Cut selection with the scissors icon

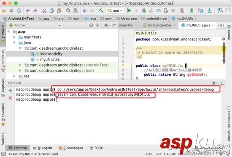[44, 11]
